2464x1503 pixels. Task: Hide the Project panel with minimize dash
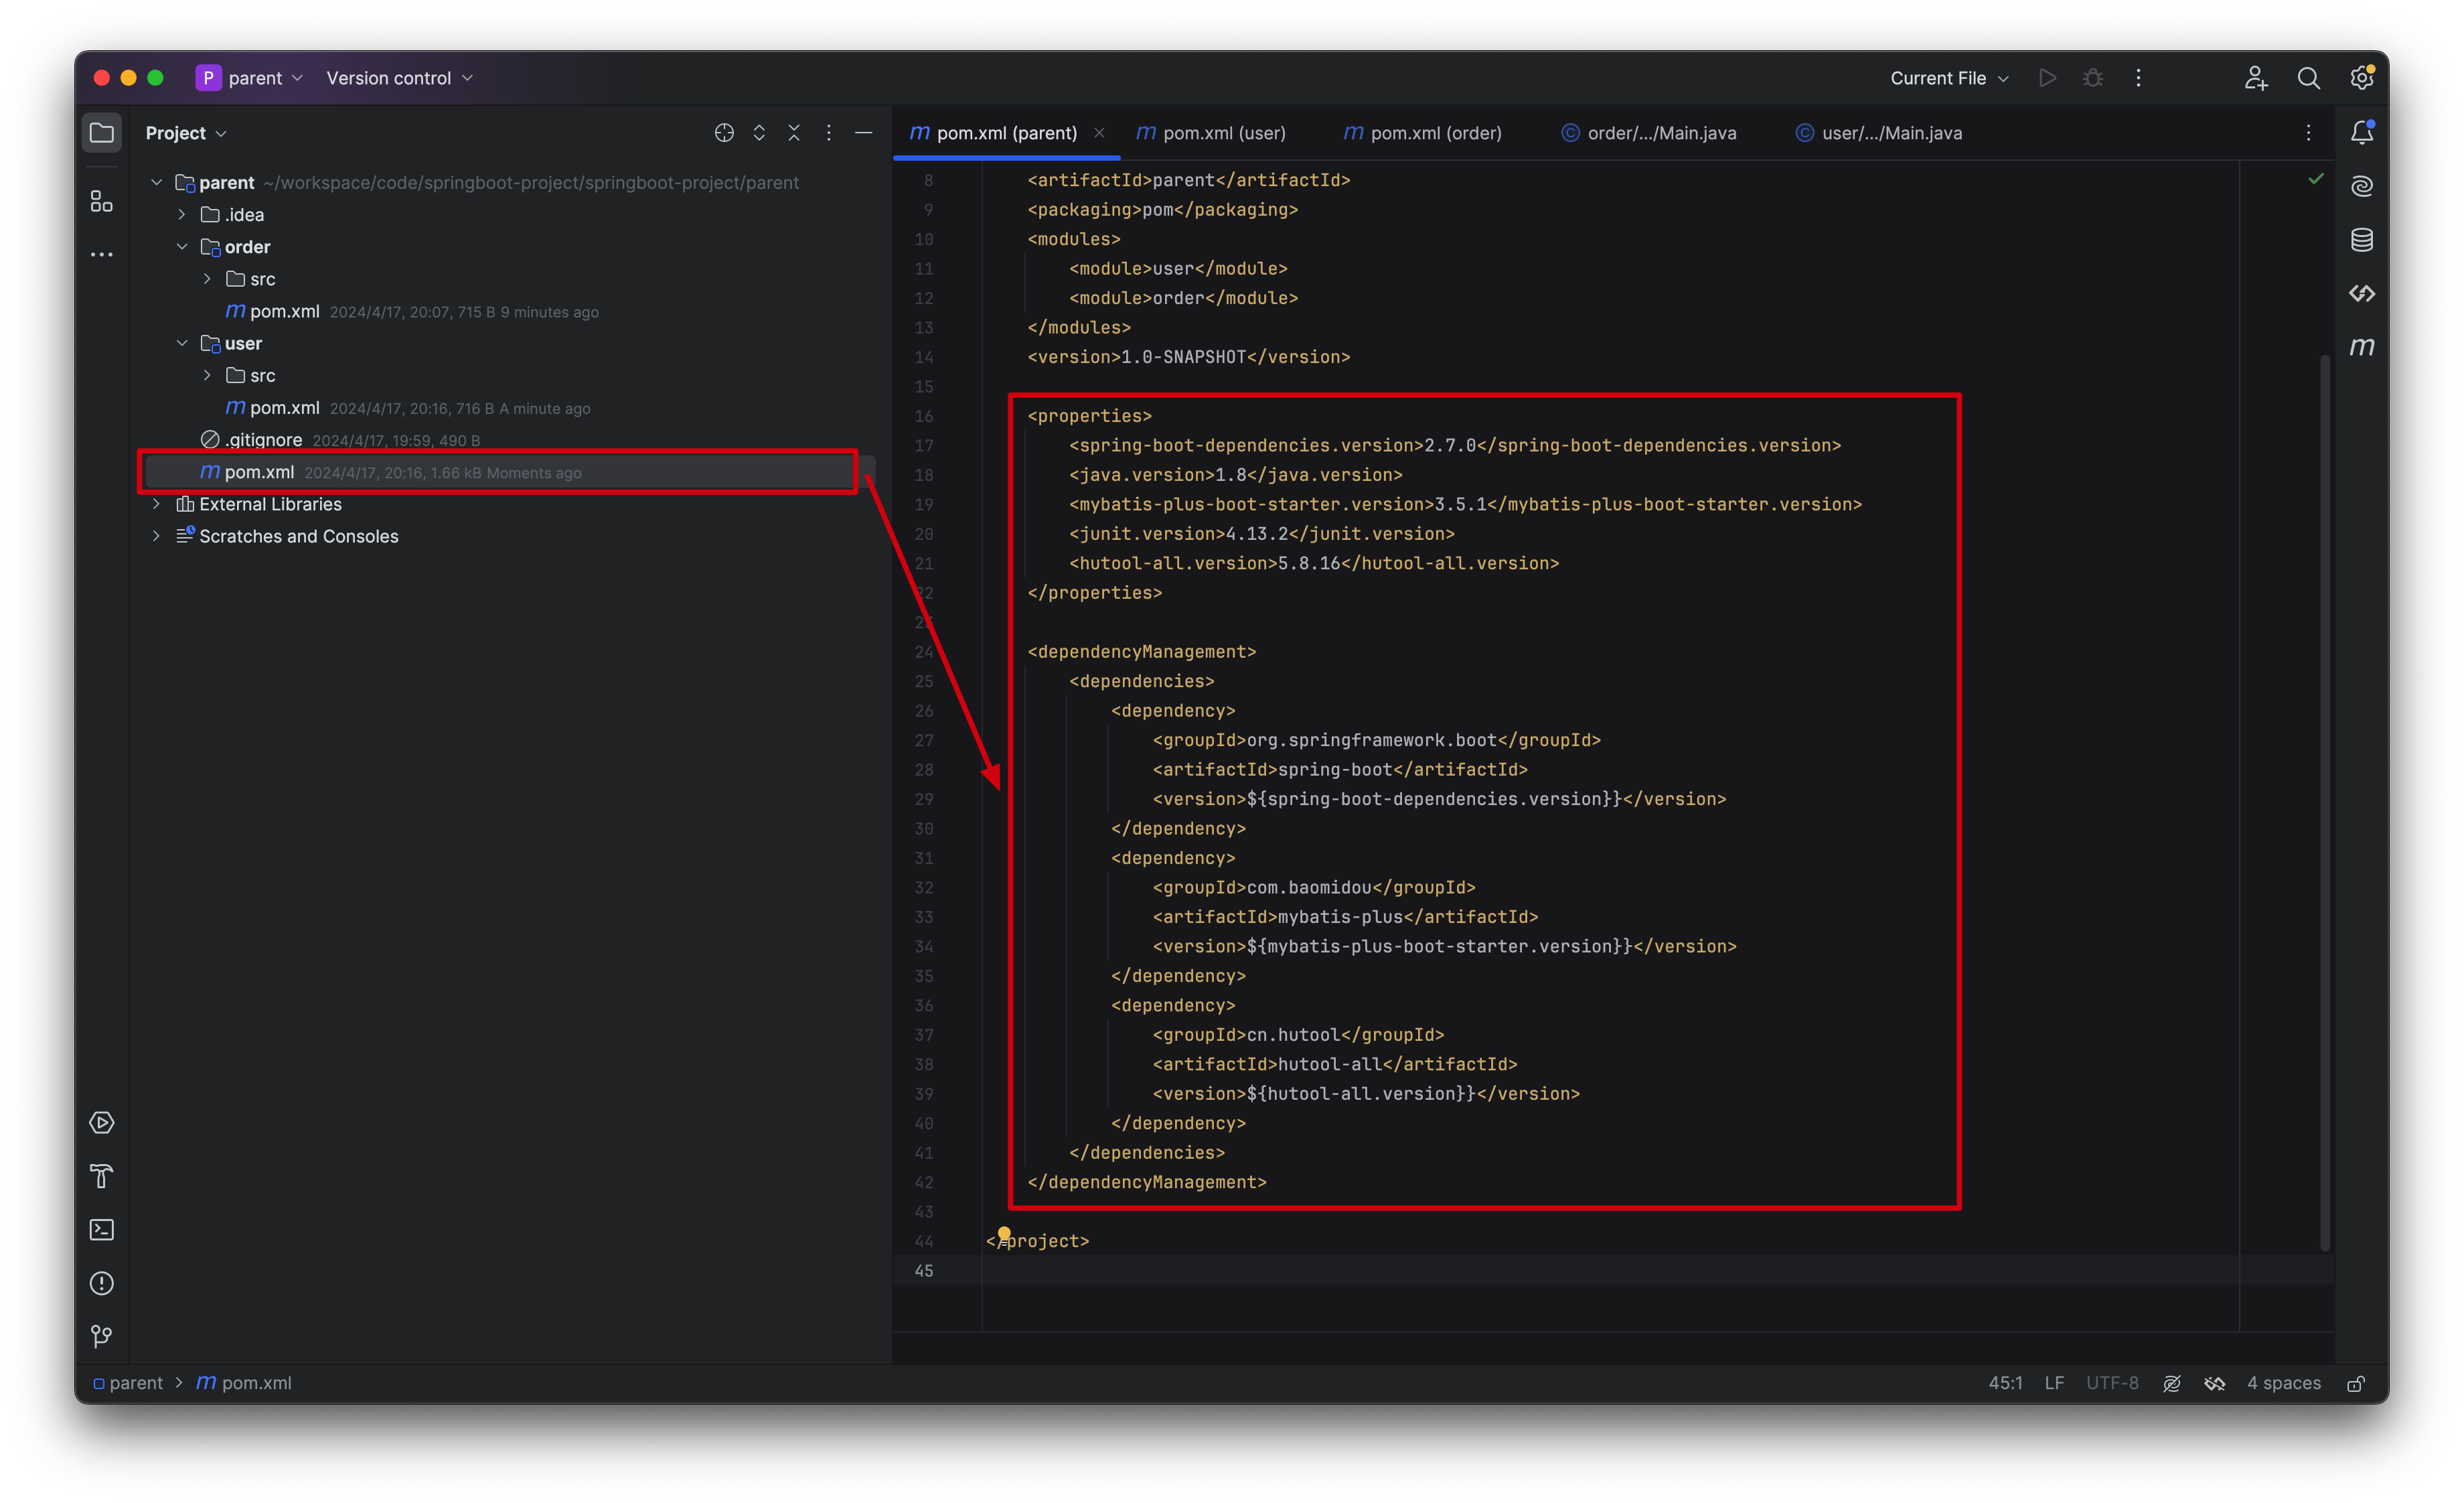(x=864, y=133)
